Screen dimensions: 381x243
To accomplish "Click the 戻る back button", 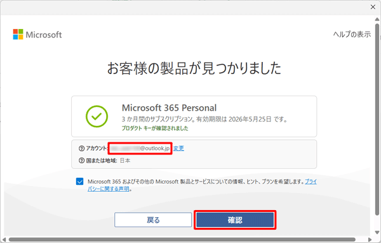I will tap(153, 220).
